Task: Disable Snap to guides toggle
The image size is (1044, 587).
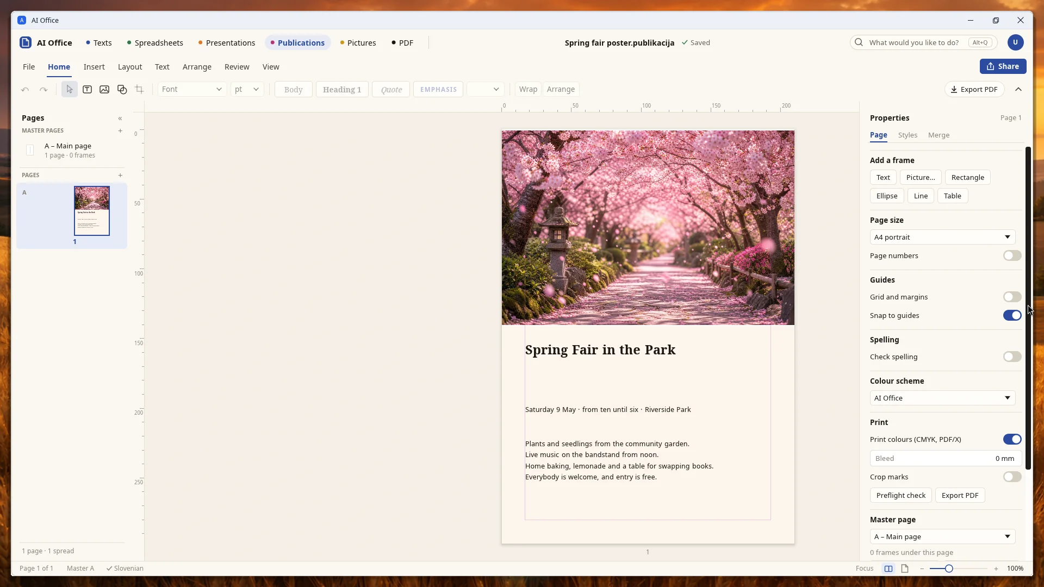Action: click(1012, 316)
